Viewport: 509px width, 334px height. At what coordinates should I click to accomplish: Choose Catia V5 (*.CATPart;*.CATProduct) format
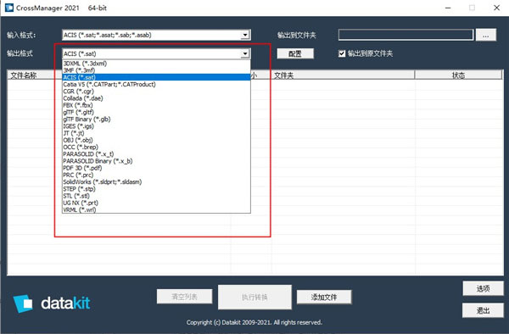click(156, 84)
